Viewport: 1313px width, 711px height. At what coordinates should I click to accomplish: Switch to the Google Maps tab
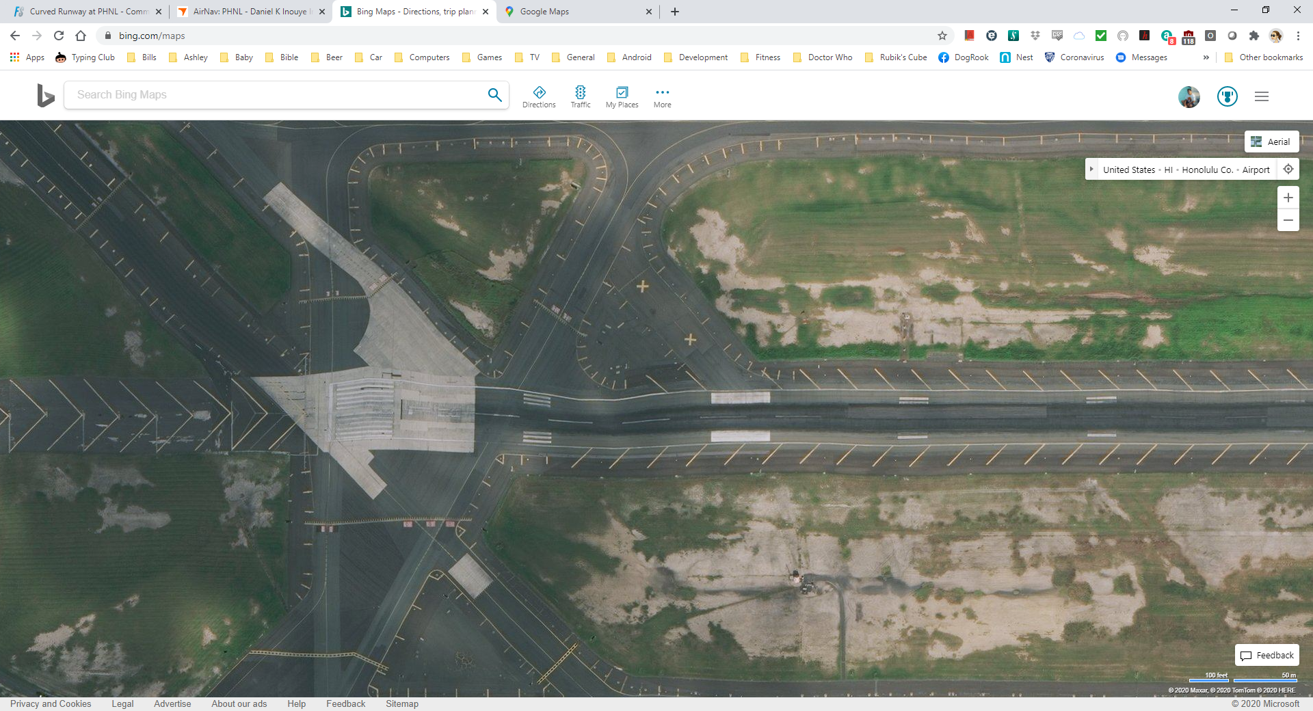point(574,12)
